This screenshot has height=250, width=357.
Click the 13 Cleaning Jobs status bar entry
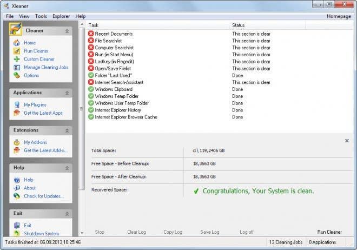pyautogui.click(x=286, y=242)
